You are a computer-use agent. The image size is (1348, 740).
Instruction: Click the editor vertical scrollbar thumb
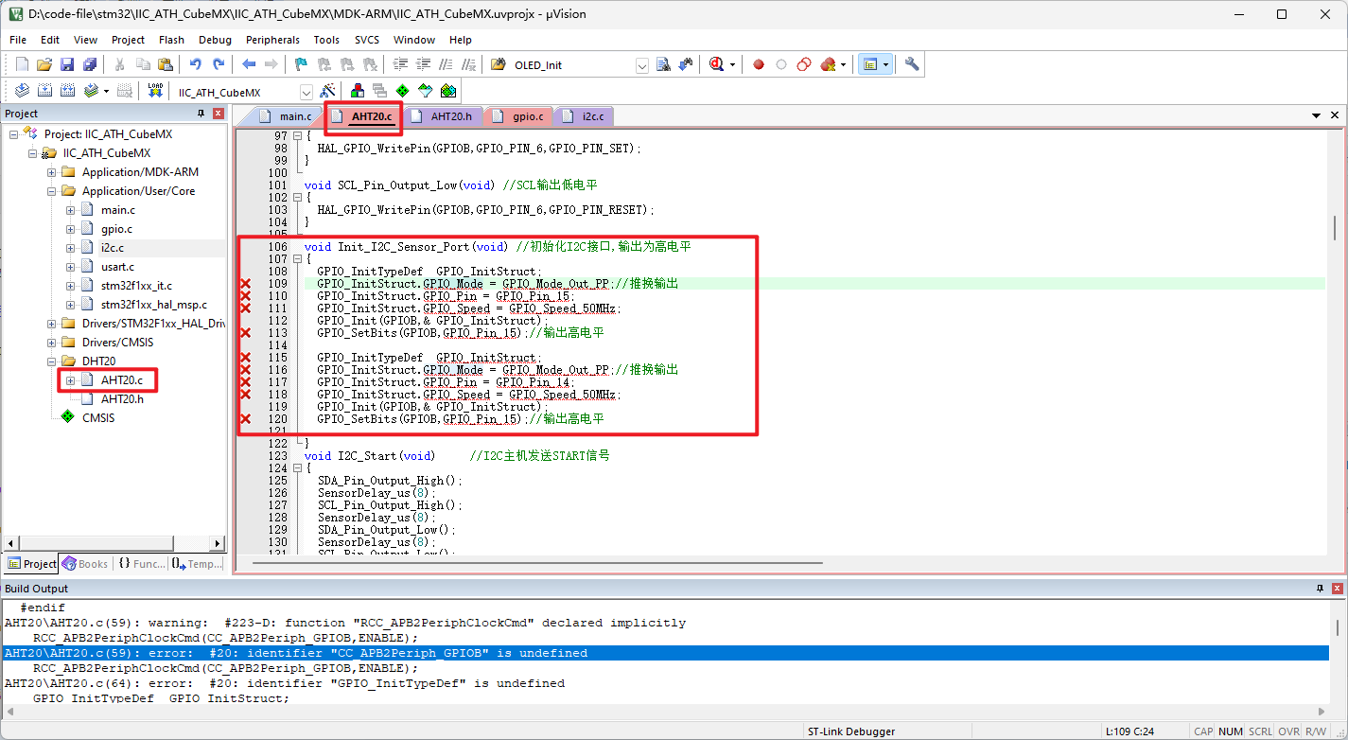point(1335,228)
